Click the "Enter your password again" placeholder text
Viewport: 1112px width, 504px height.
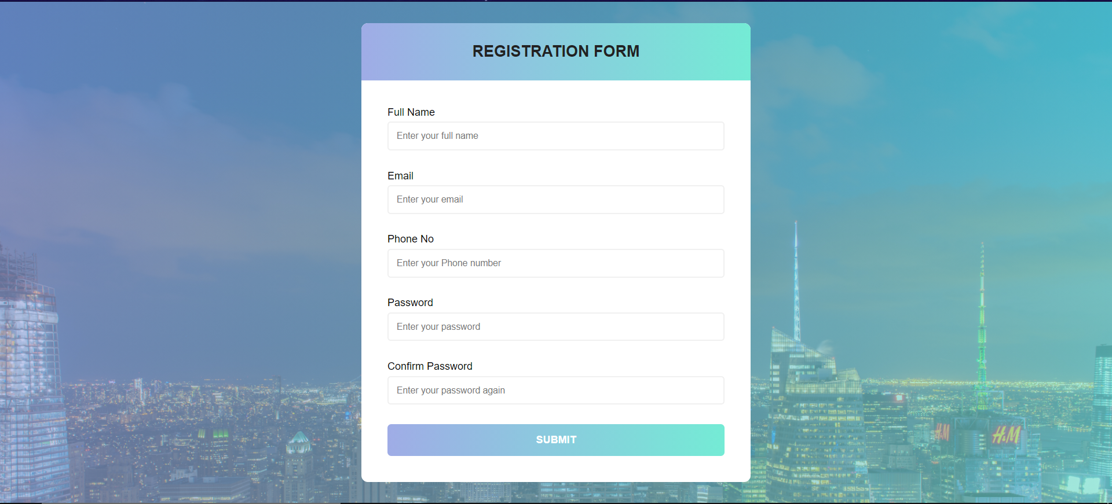450,390
